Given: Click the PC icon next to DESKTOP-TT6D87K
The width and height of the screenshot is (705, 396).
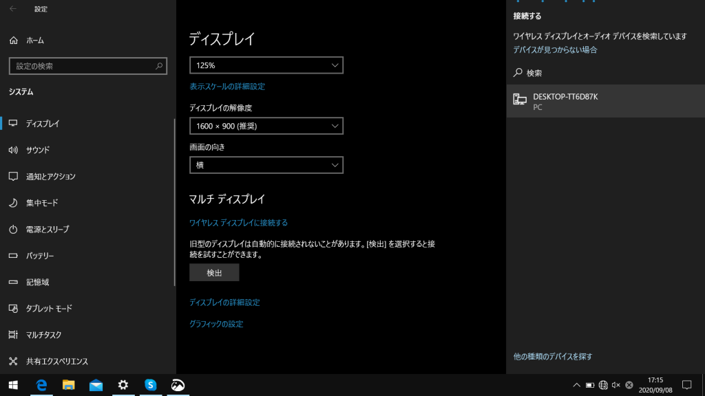Looking at the screenshot, I should click(x=520, y=99).
